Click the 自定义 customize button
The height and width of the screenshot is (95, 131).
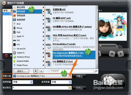[21, 71]
